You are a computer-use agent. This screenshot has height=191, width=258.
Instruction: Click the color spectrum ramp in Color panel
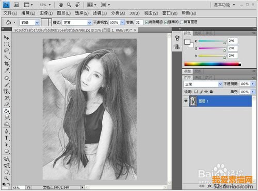coord(213,64)
